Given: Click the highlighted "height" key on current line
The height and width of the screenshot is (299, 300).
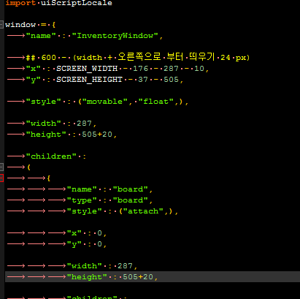Looking at the screenshot, I should (87, 277).
